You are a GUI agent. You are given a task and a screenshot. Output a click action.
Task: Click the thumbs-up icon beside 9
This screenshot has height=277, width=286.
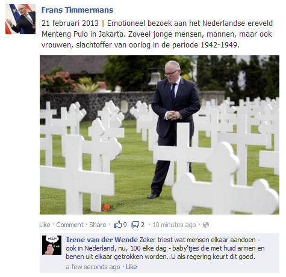click(x=117, y=224)
